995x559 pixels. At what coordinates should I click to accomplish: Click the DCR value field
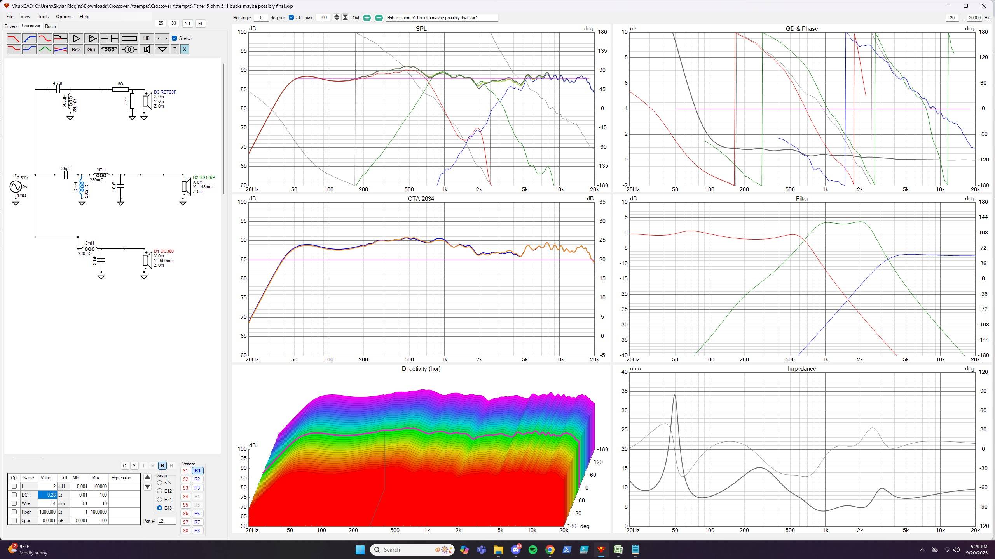tap(47, 495)
